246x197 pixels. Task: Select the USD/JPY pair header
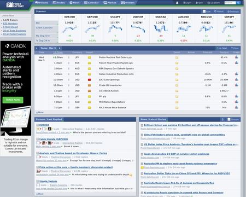point(115,17)
